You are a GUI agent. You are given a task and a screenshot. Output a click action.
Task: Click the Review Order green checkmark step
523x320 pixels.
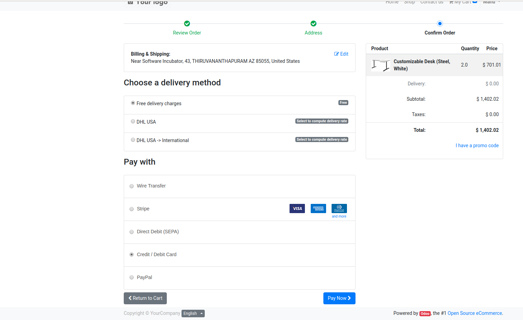point(187,24)
